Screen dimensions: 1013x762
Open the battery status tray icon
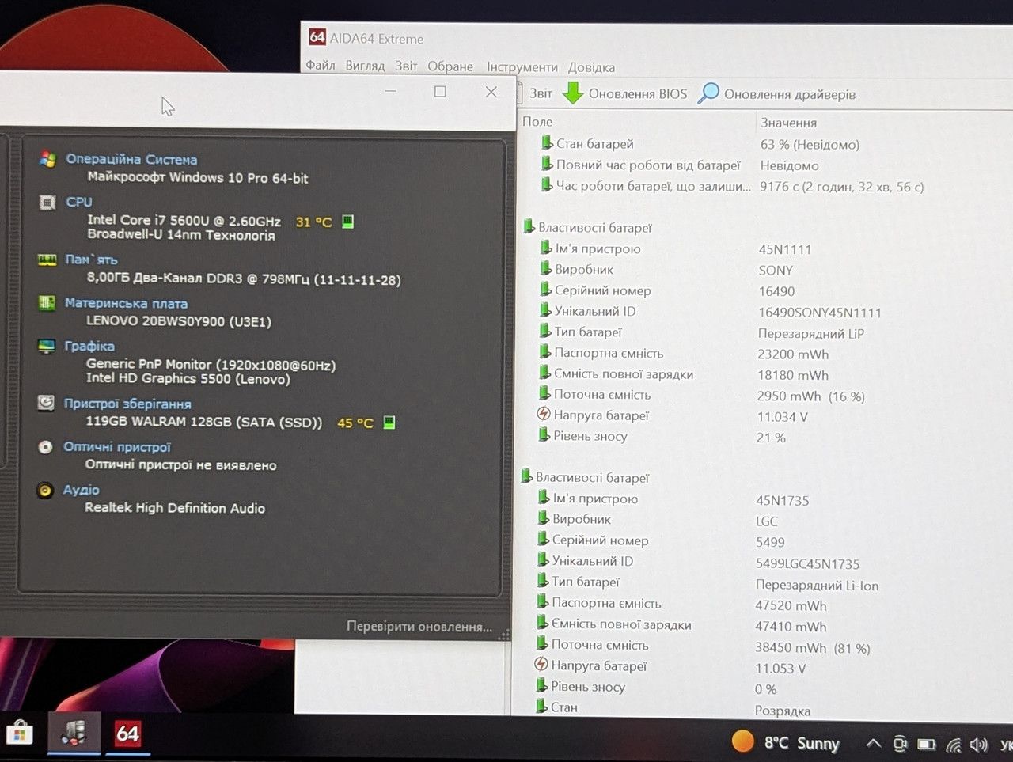point(926,745)
